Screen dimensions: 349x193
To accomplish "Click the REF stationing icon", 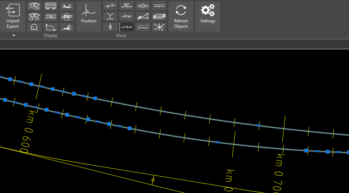I will [127, 6].
